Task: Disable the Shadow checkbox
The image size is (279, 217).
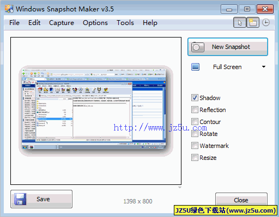Action: tap(195, 98)
